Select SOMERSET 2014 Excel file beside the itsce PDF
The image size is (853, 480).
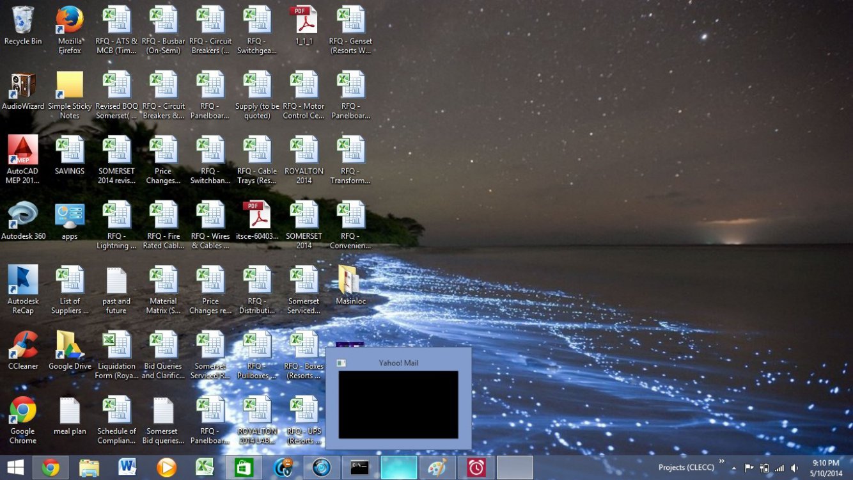[304, 225]
